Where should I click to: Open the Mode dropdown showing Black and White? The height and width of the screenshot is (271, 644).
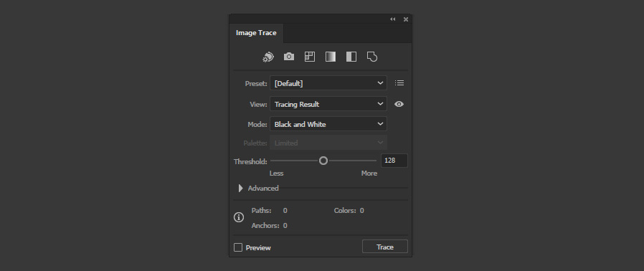328,124
